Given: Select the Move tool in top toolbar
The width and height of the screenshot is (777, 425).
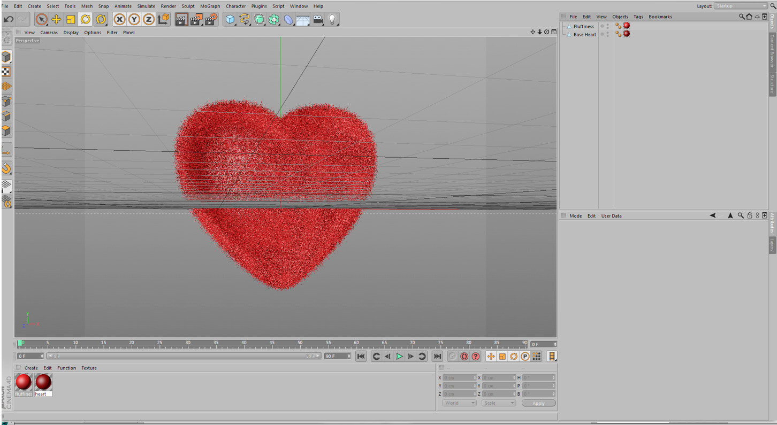Looking at the screenshot, I should [x=56, y=20].
